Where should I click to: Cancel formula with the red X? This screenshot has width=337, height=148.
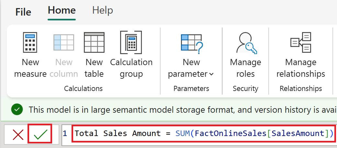tap(18, 133)
